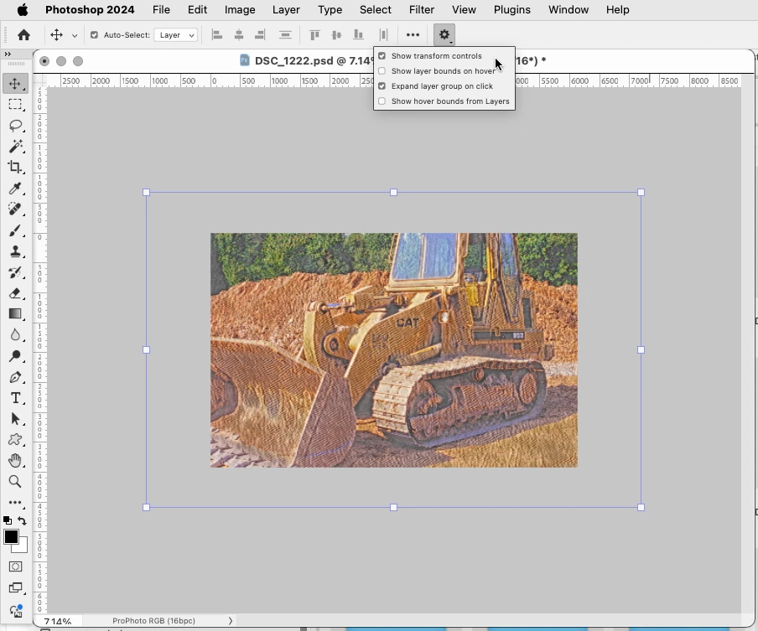Change screen mode
The height and width of the screenshot is (631, 758).
15,588
